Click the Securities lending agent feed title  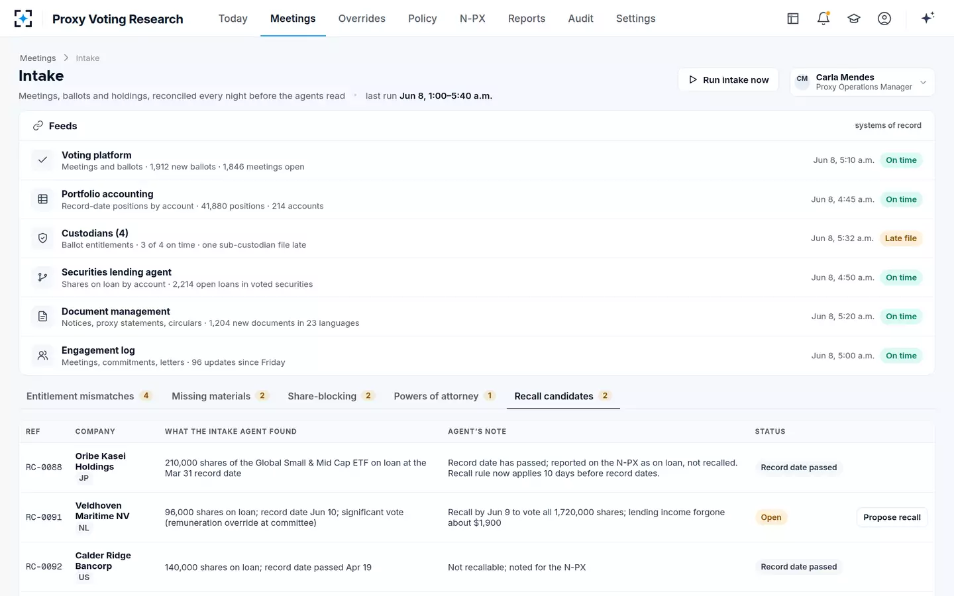click(x=117, y=272)
